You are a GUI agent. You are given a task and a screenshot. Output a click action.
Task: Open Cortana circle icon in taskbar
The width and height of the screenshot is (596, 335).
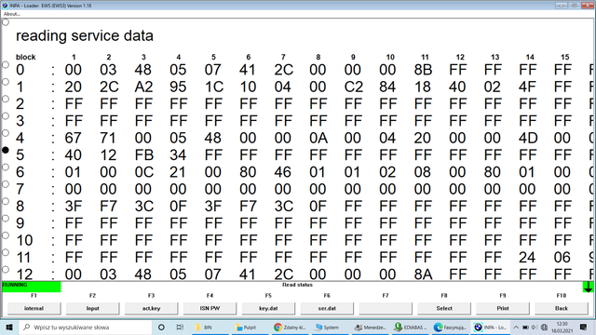click(x=161, y=327)
